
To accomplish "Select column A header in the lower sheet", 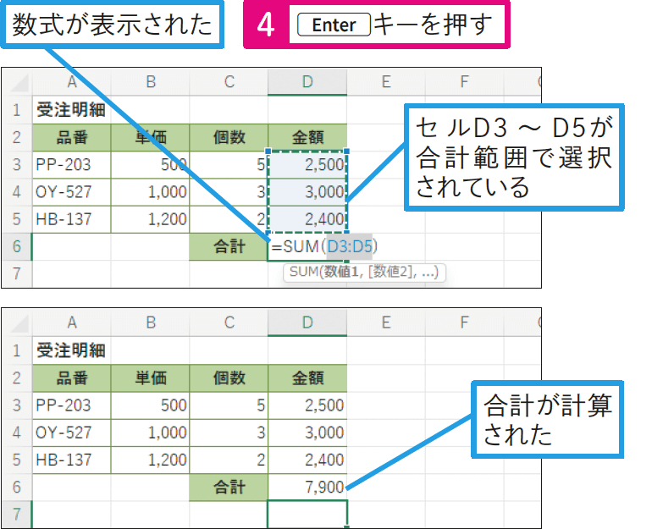I will [x=72, y=322].
